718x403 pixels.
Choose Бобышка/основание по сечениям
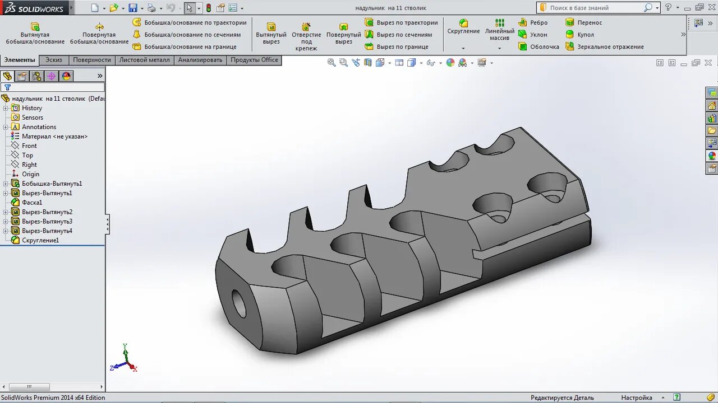pyautogui.click(x=187, y=35)
